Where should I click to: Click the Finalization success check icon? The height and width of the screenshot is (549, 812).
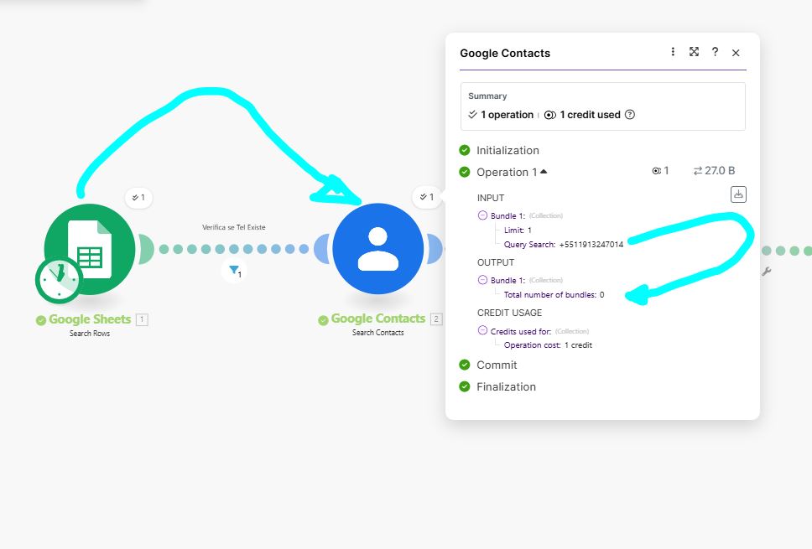click(465, 386)
